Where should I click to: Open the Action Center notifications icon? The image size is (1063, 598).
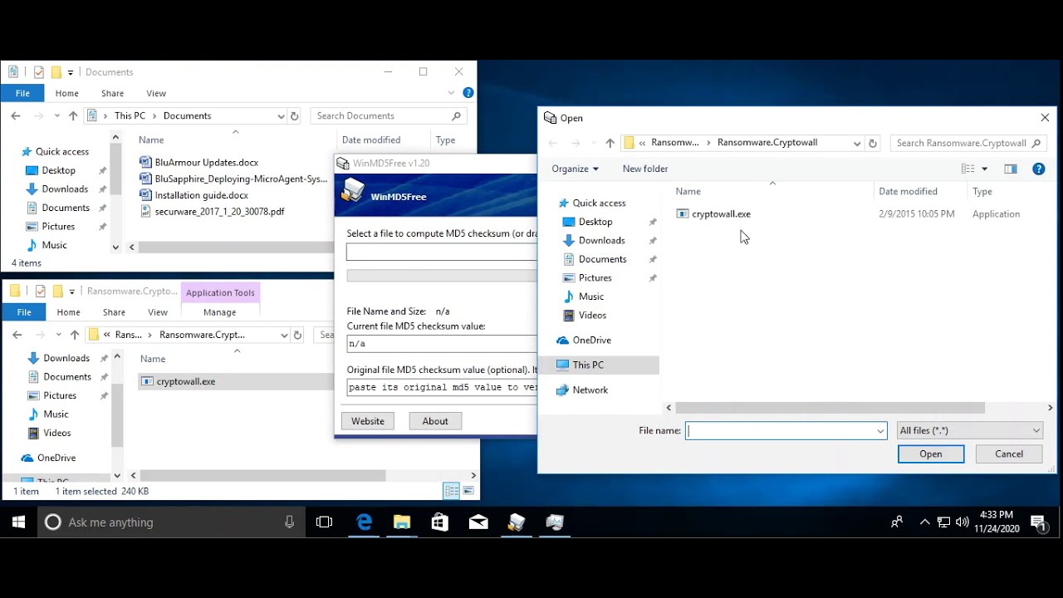(x=1038, y=522)
